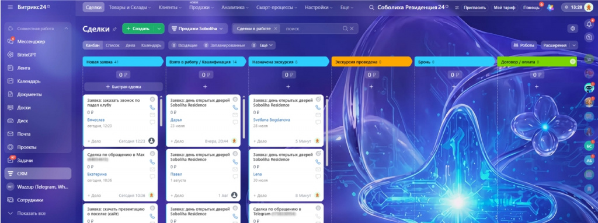
Task: Expand the Клиенты menu
Action: 170,7
